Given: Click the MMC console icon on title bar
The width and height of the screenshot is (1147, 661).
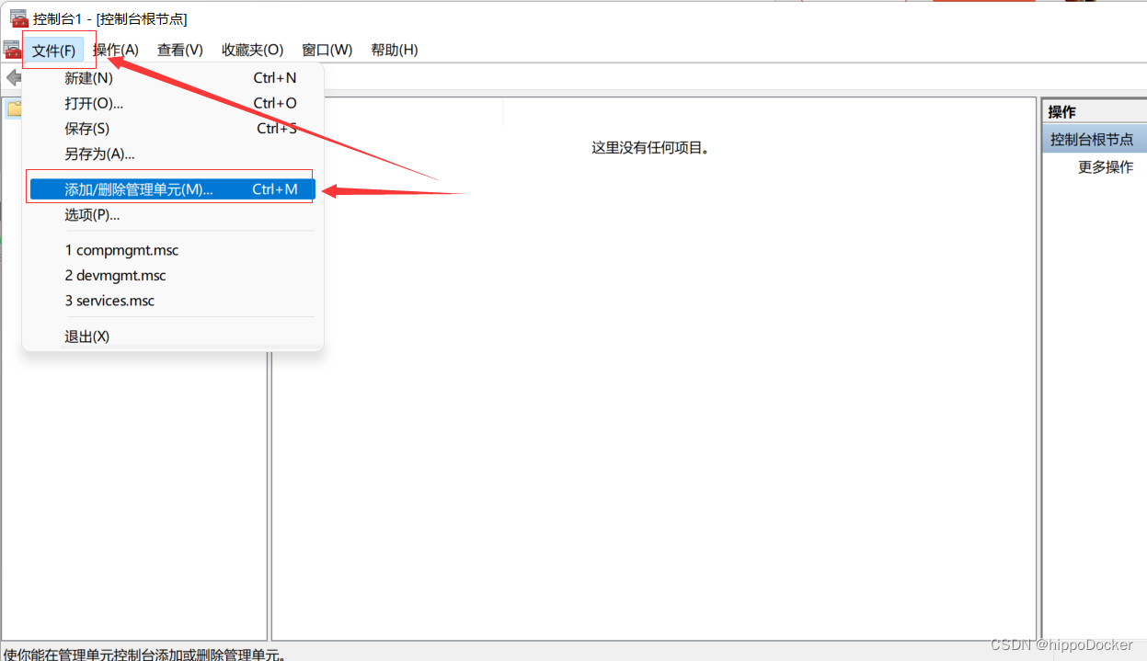Looking at the screenshot, I should click(x=18, y=17).
